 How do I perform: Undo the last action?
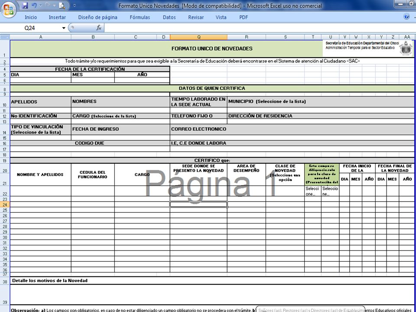tap(34, 5)
